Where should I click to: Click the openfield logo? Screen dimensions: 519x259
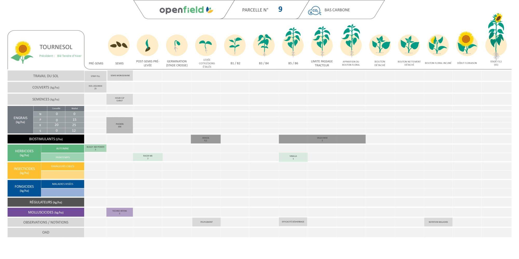186,10
